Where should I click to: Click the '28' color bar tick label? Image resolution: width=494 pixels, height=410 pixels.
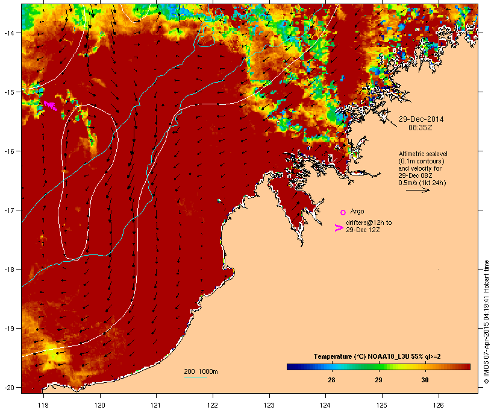coord(331,380)
